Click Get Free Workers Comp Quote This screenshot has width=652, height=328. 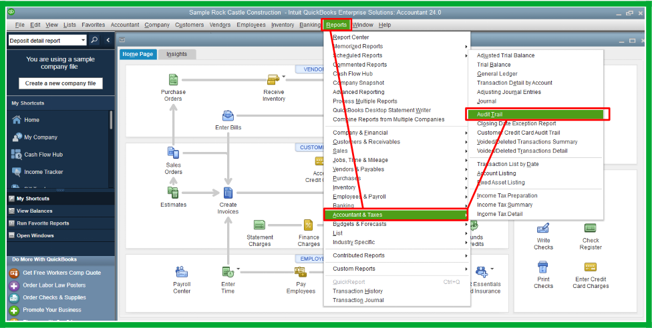click(61, 273)
